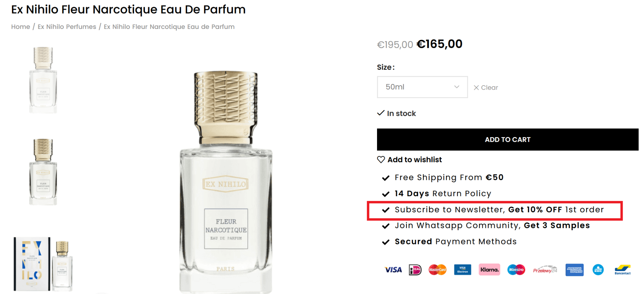Click the Visa payment icon

click(393, 270)
